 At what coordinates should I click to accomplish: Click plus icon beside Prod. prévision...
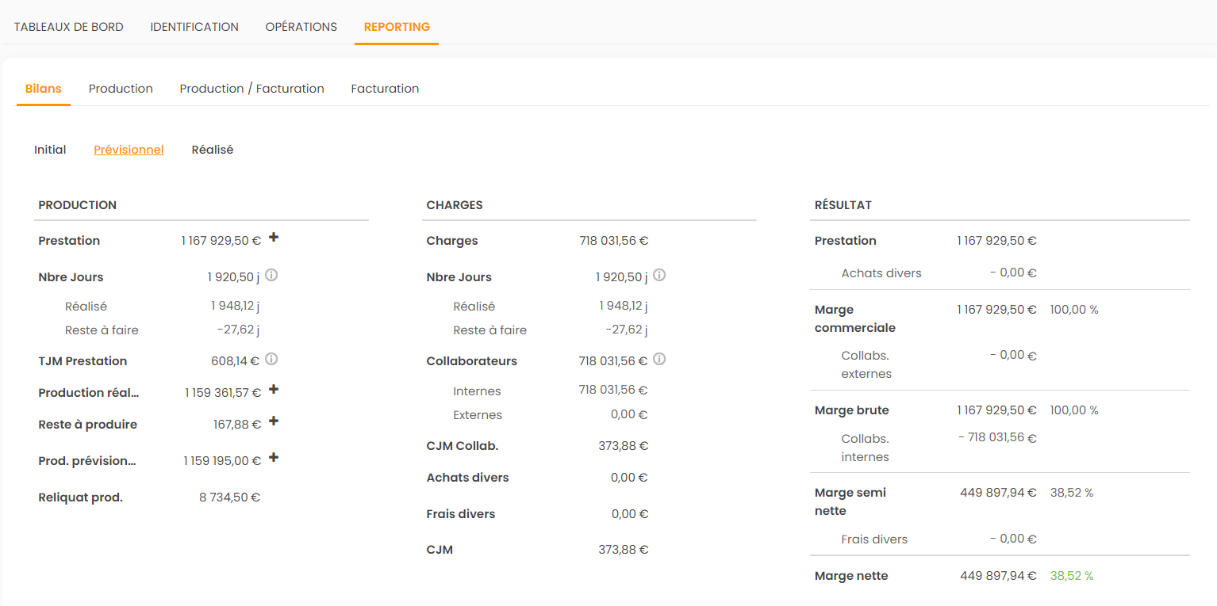point(274,457)
